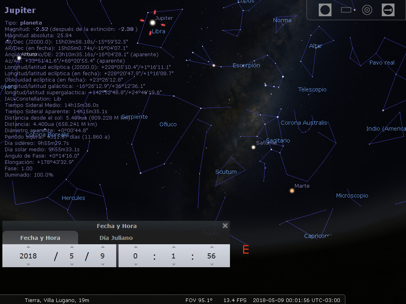This screenshot has width=406, height=304.
Task: Click location Tierra, Villa Lugano, 19m
Action: pos(57,300)
